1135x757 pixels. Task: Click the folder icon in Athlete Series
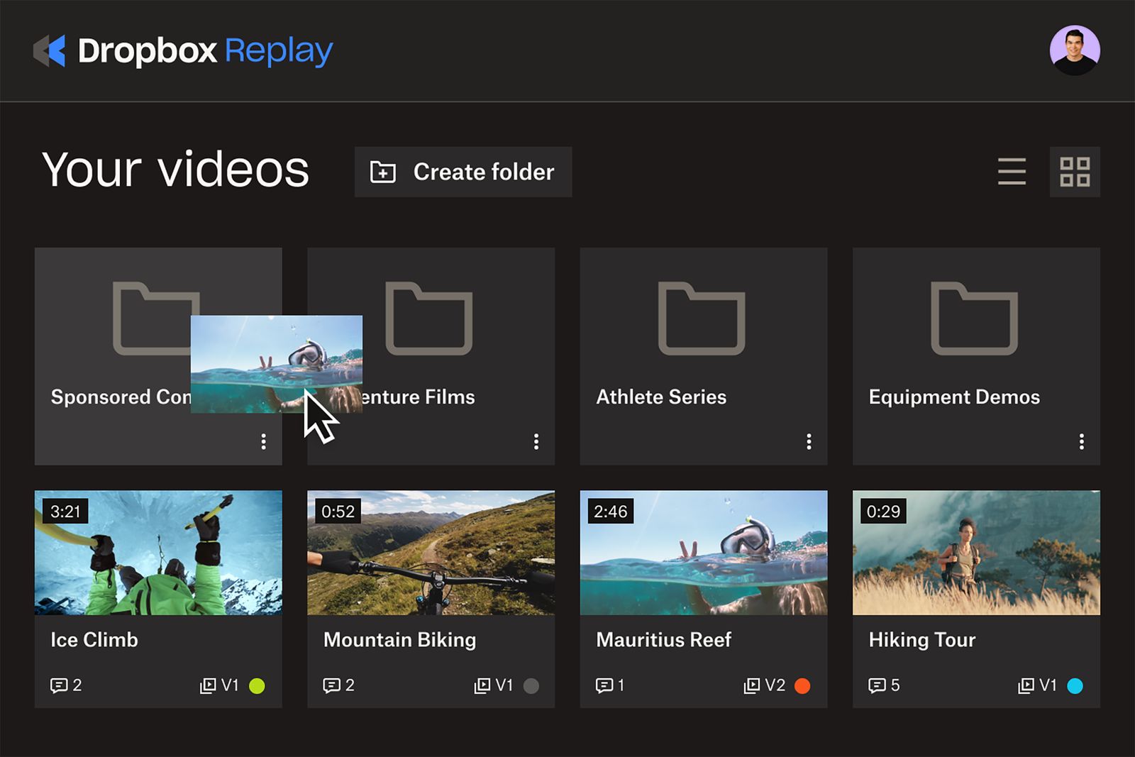[703, 319]
